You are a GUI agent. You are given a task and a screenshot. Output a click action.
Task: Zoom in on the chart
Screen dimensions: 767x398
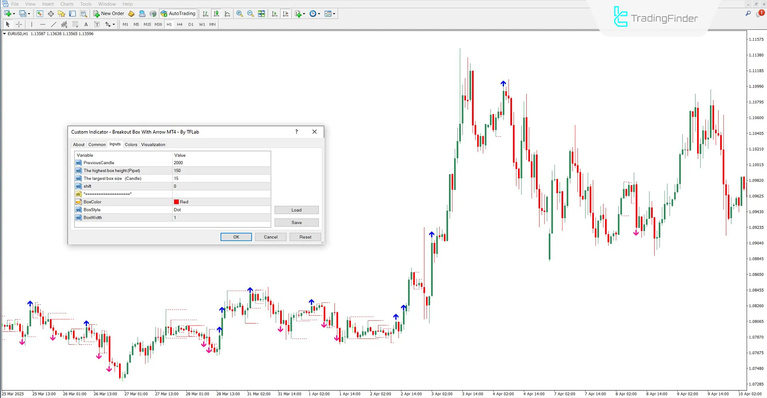239,13
